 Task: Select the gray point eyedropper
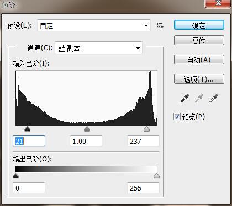199,99
